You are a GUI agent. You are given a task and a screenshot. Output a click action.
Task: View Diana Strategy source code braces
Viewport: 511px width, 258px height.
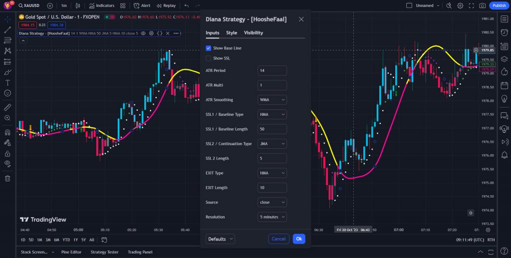coord(160,33)
